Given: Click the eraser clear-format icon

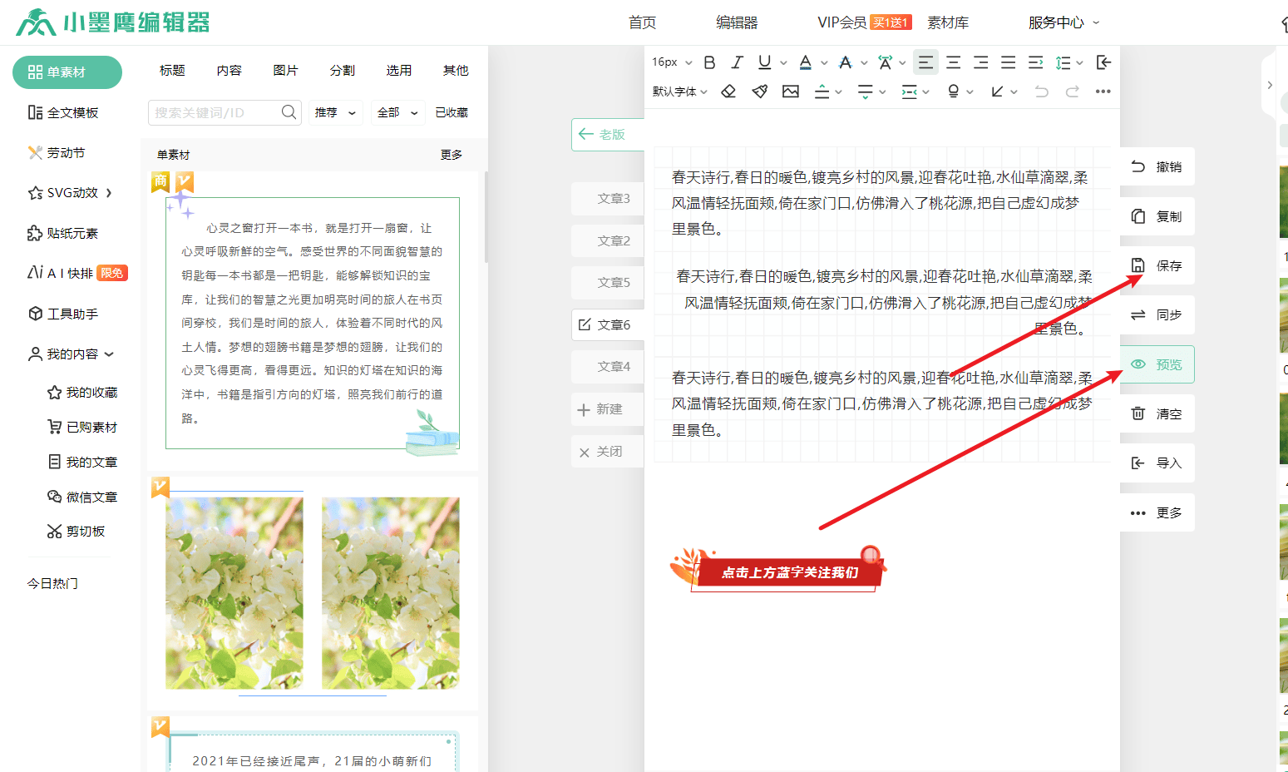Looking at the screenshot, I should click(x=728, y=92).
